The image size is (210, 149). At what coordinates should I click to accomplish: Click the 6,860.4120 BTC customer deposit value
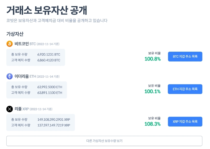coord(49,60)
